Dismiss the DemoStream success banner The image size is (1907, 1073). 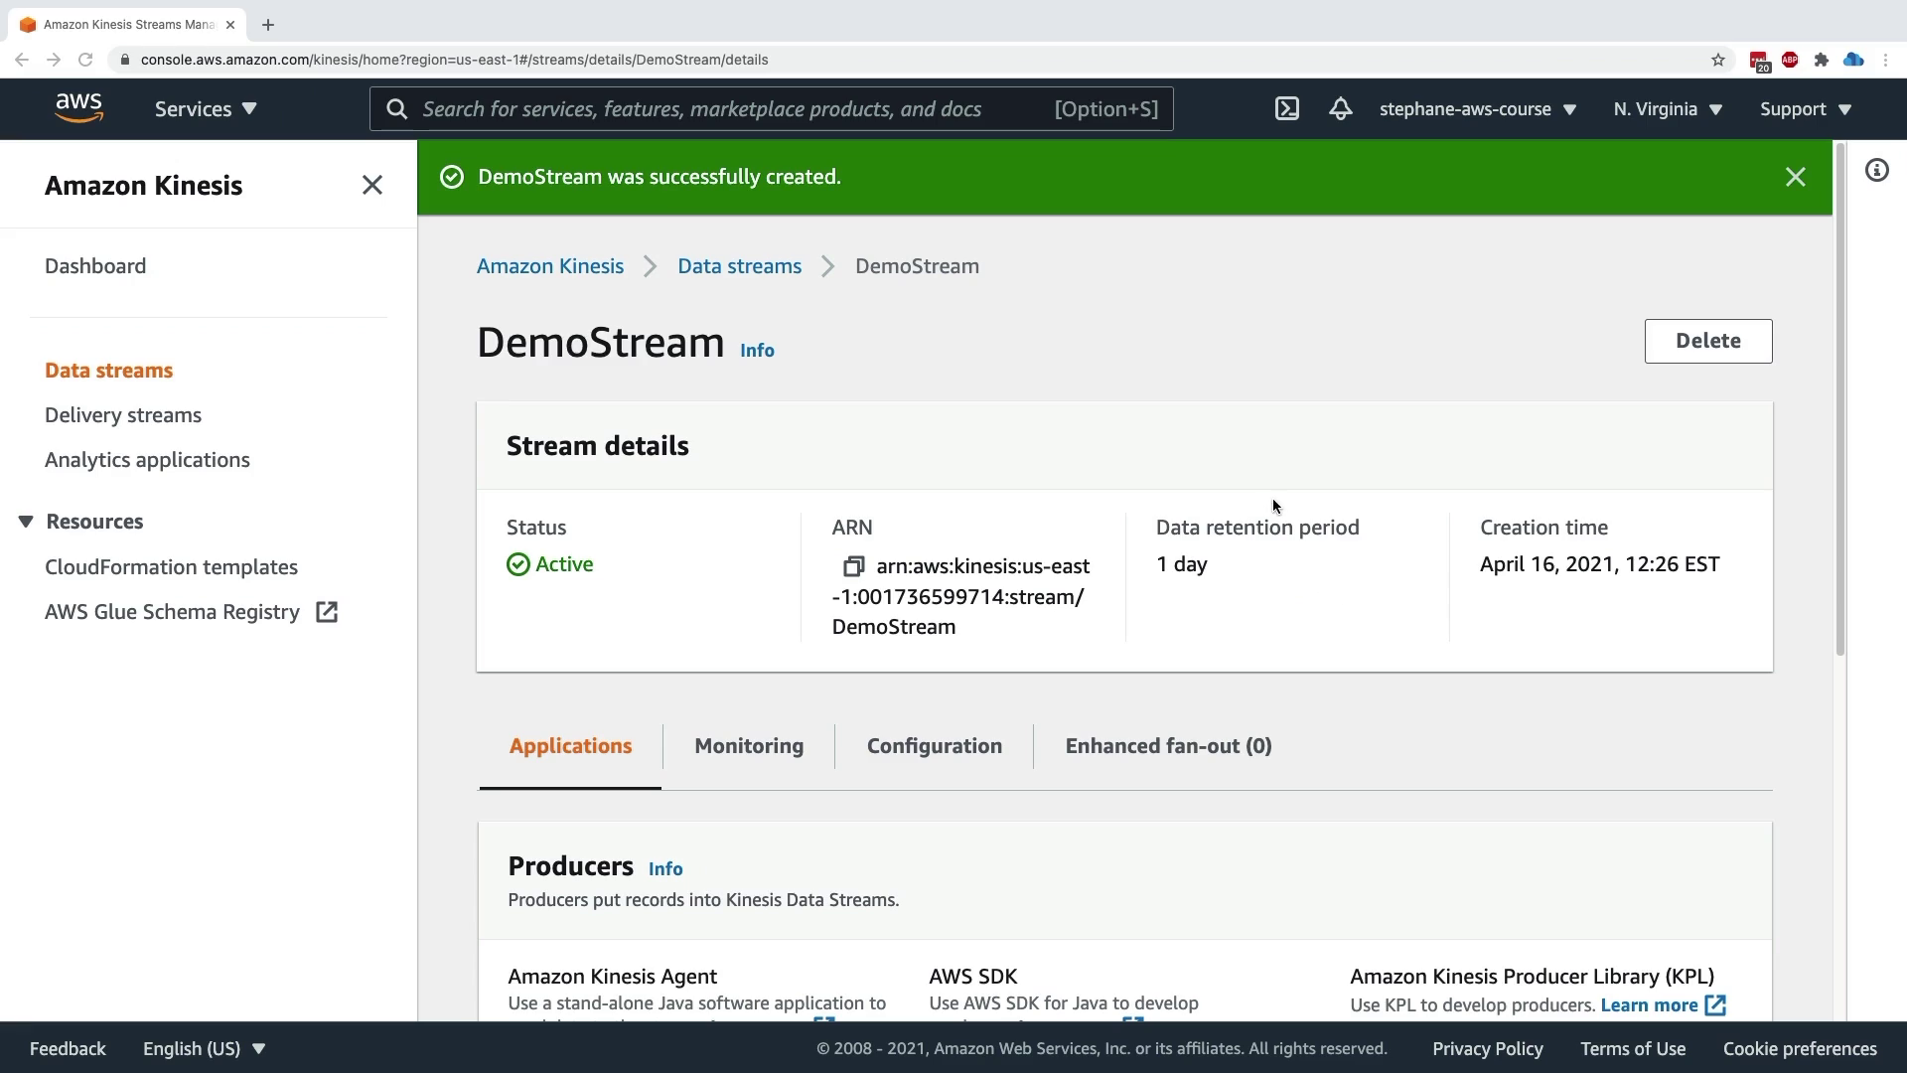tap(1795, 177)
